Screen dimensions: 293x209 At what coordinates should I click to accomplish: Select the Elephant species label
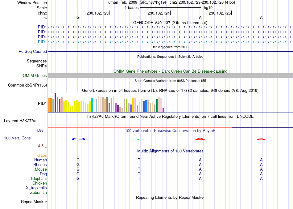(x=39, y=178)
